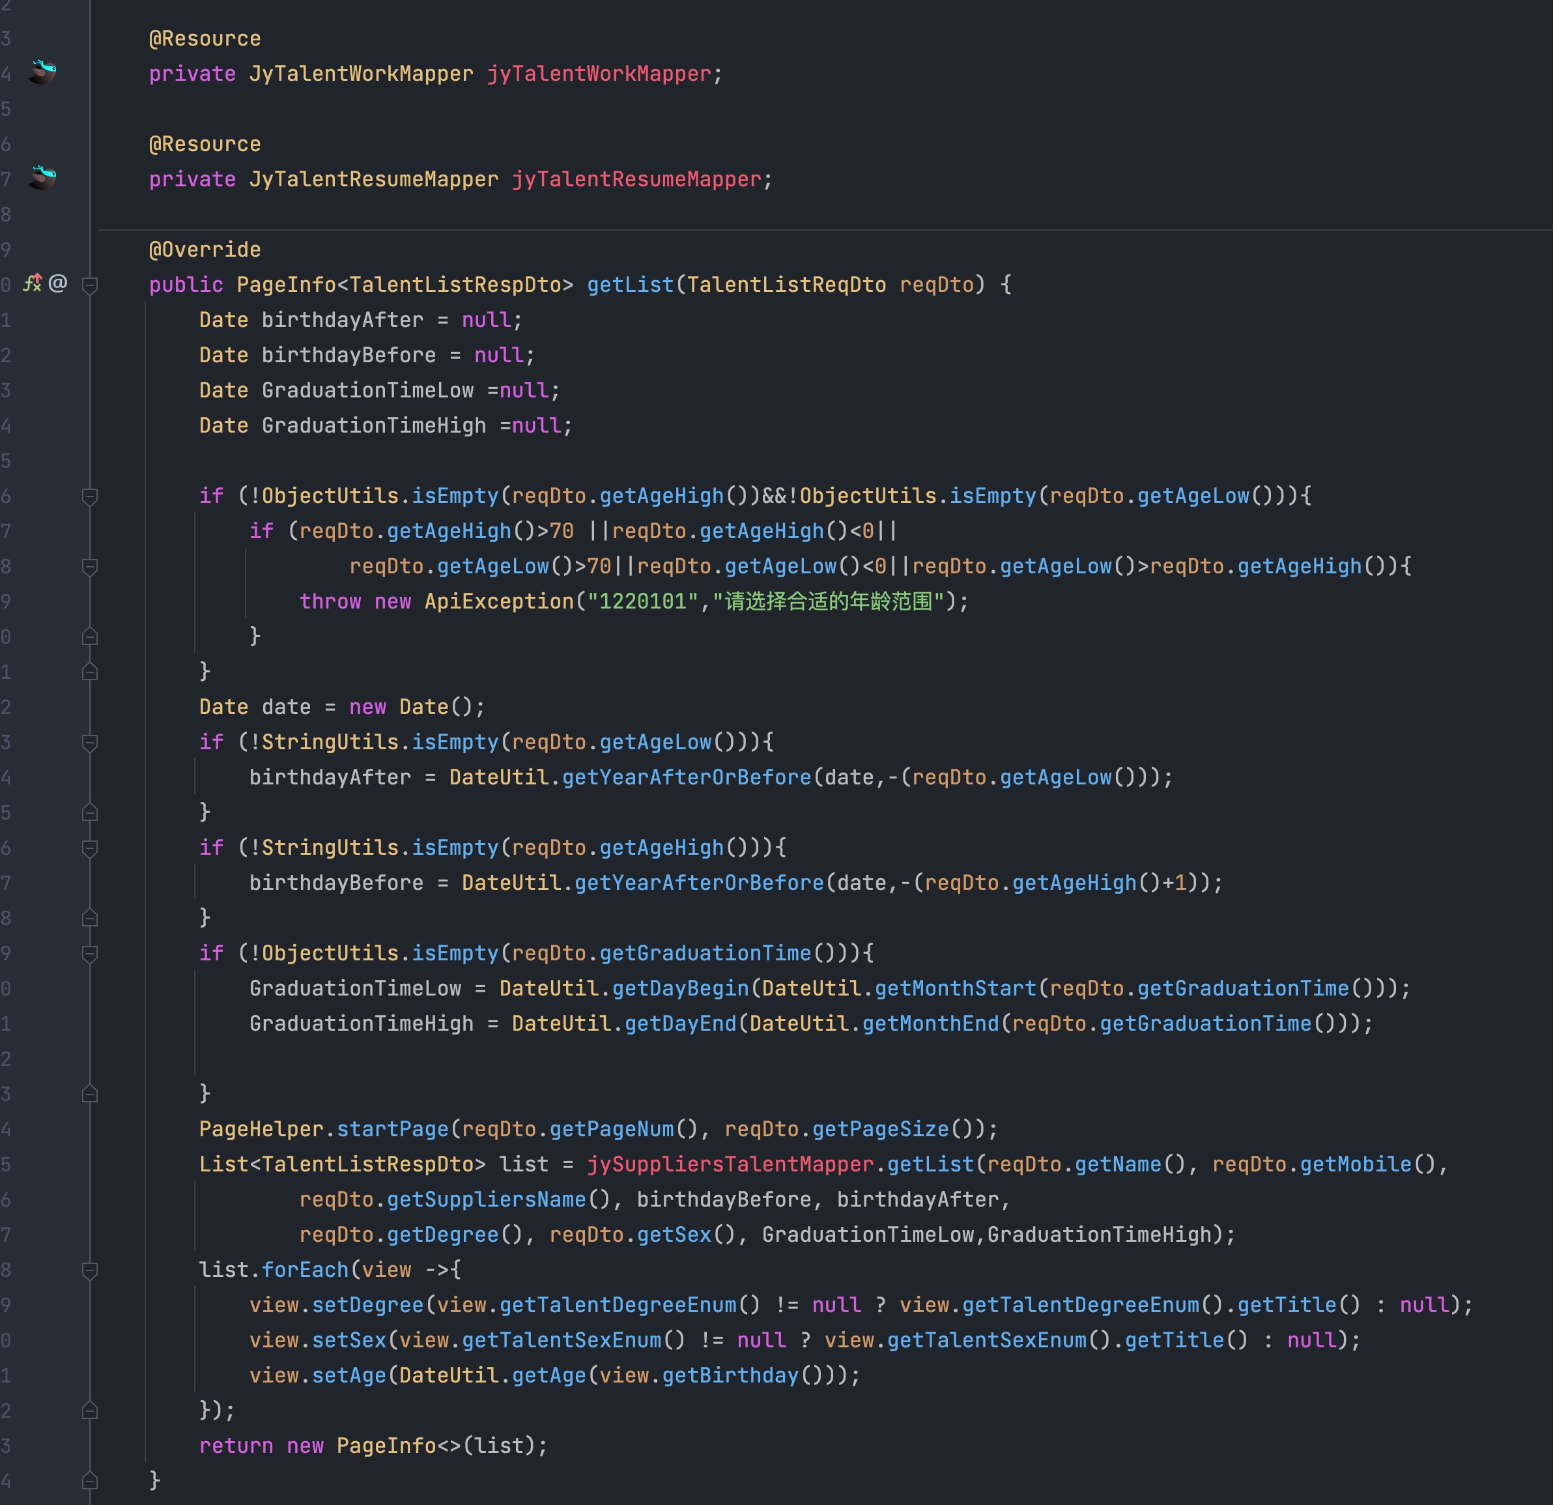Click the @Resource annotation above jyTalentWorkMapper
Image resolution: width=1553 pixels, height=1505 pixels.
coord(205,39)
